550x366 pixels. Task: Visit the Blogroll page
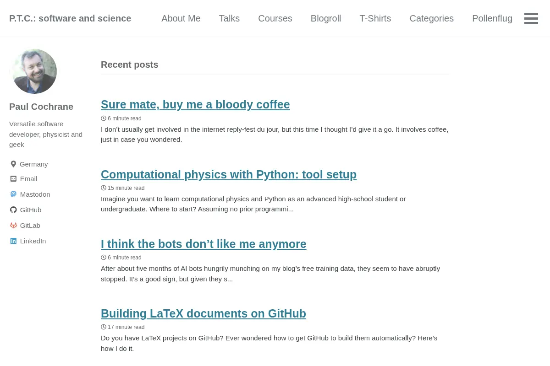coord(326,18)
